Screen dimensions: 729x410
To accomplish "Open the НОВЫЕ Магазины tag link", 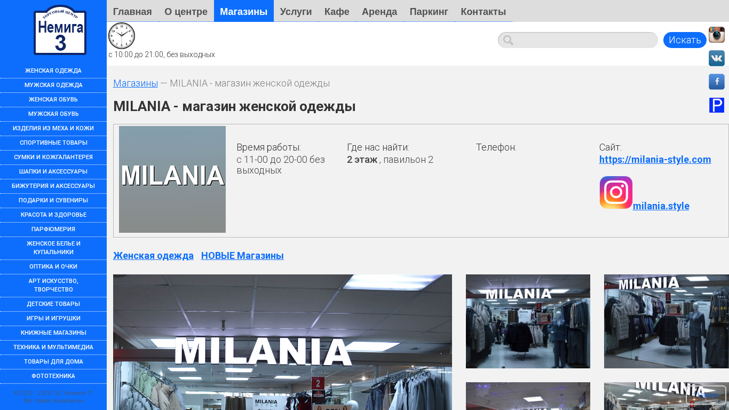I will point(242,256).
